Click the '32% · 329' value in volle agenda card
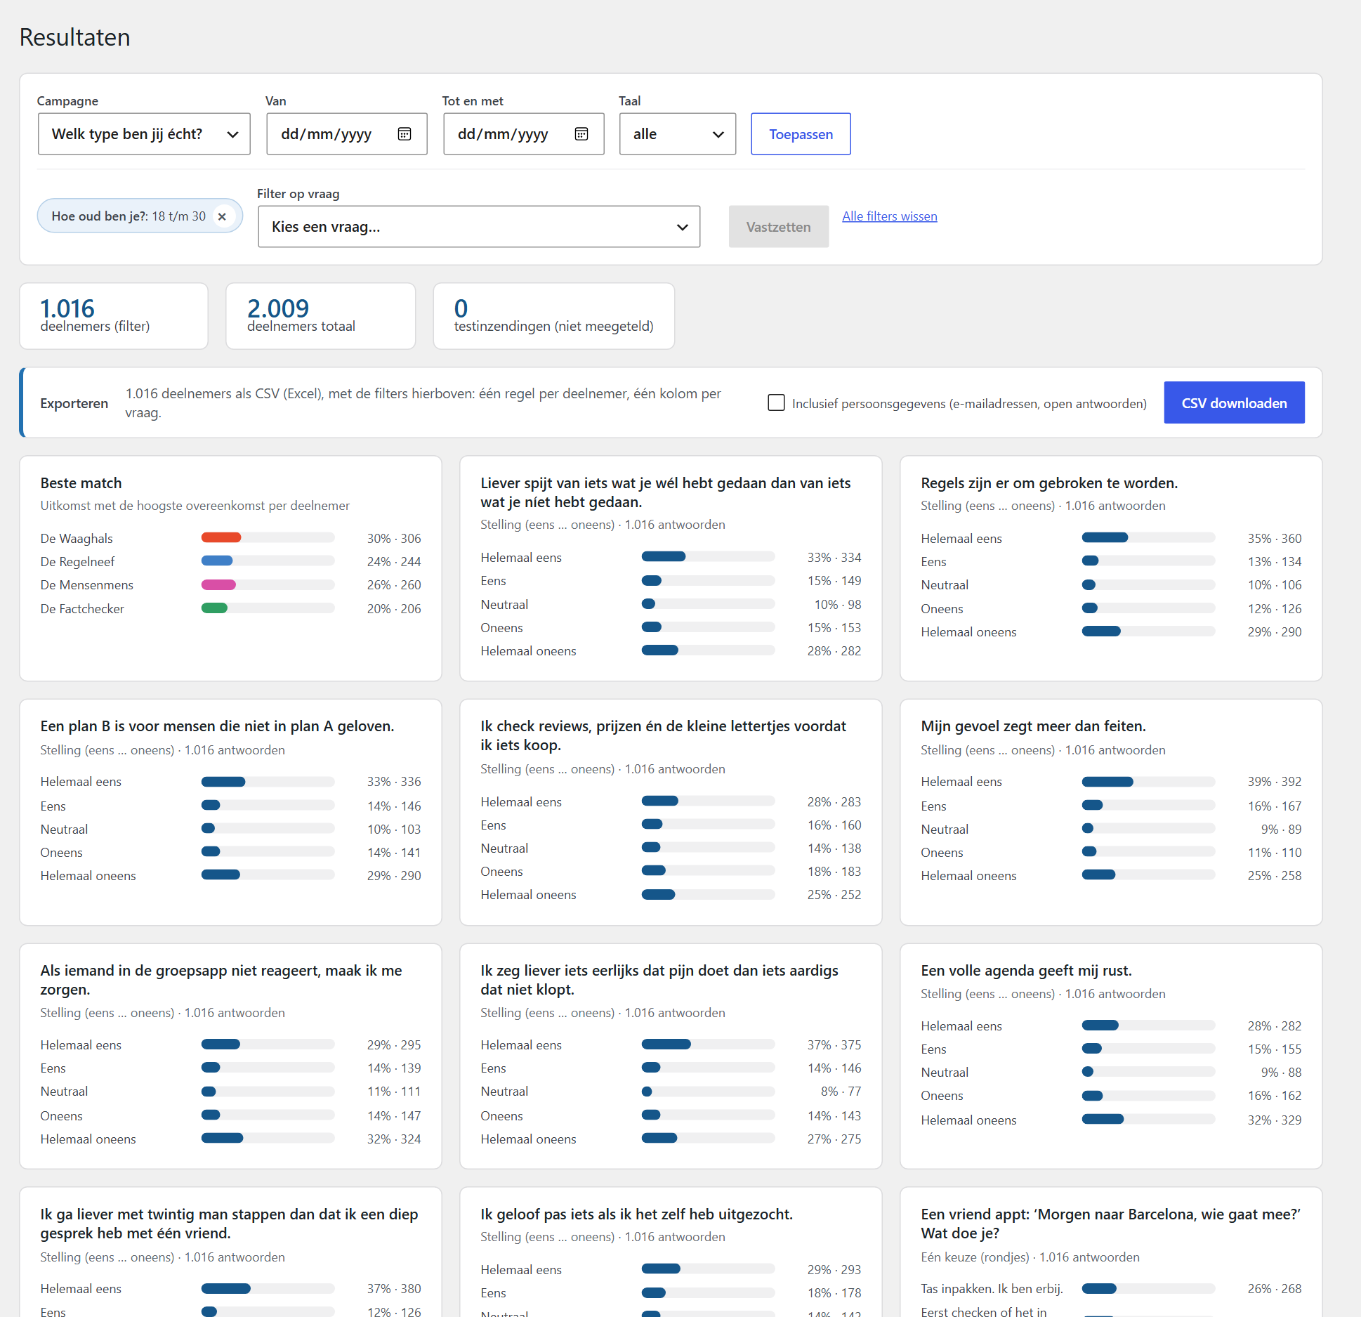Viewport: 1361px width, 1317px height. click(x=1275, y=1120)
